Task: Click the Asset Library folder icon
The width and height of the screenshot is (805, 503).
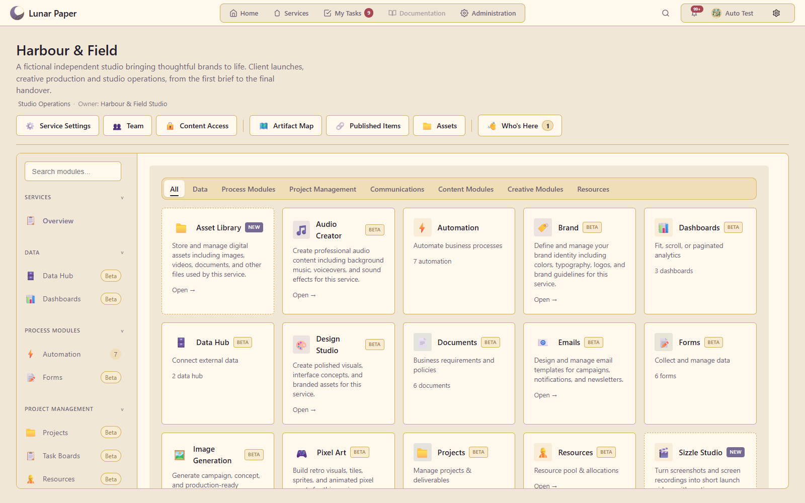Action: 181,228
